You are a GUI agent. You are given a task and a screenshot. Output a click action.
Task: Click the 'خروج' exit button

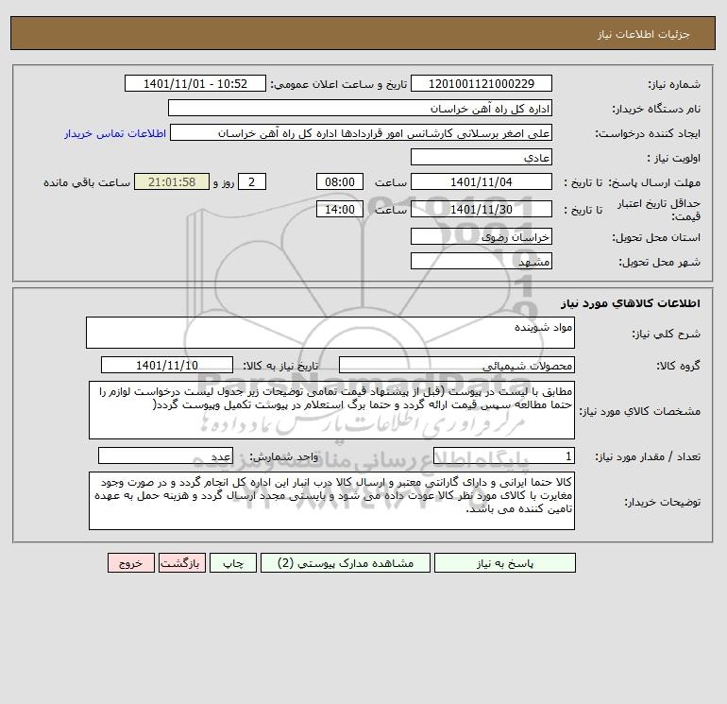click(130, 563)
